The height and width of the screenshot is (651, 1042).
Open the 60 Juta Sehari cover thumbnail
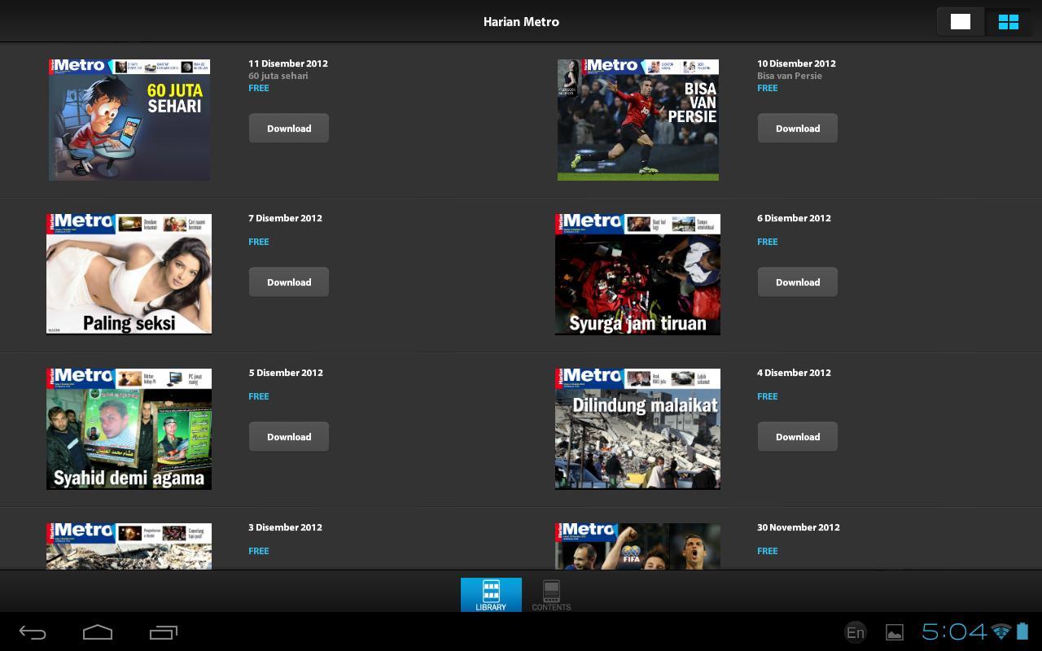coord(129,119)
